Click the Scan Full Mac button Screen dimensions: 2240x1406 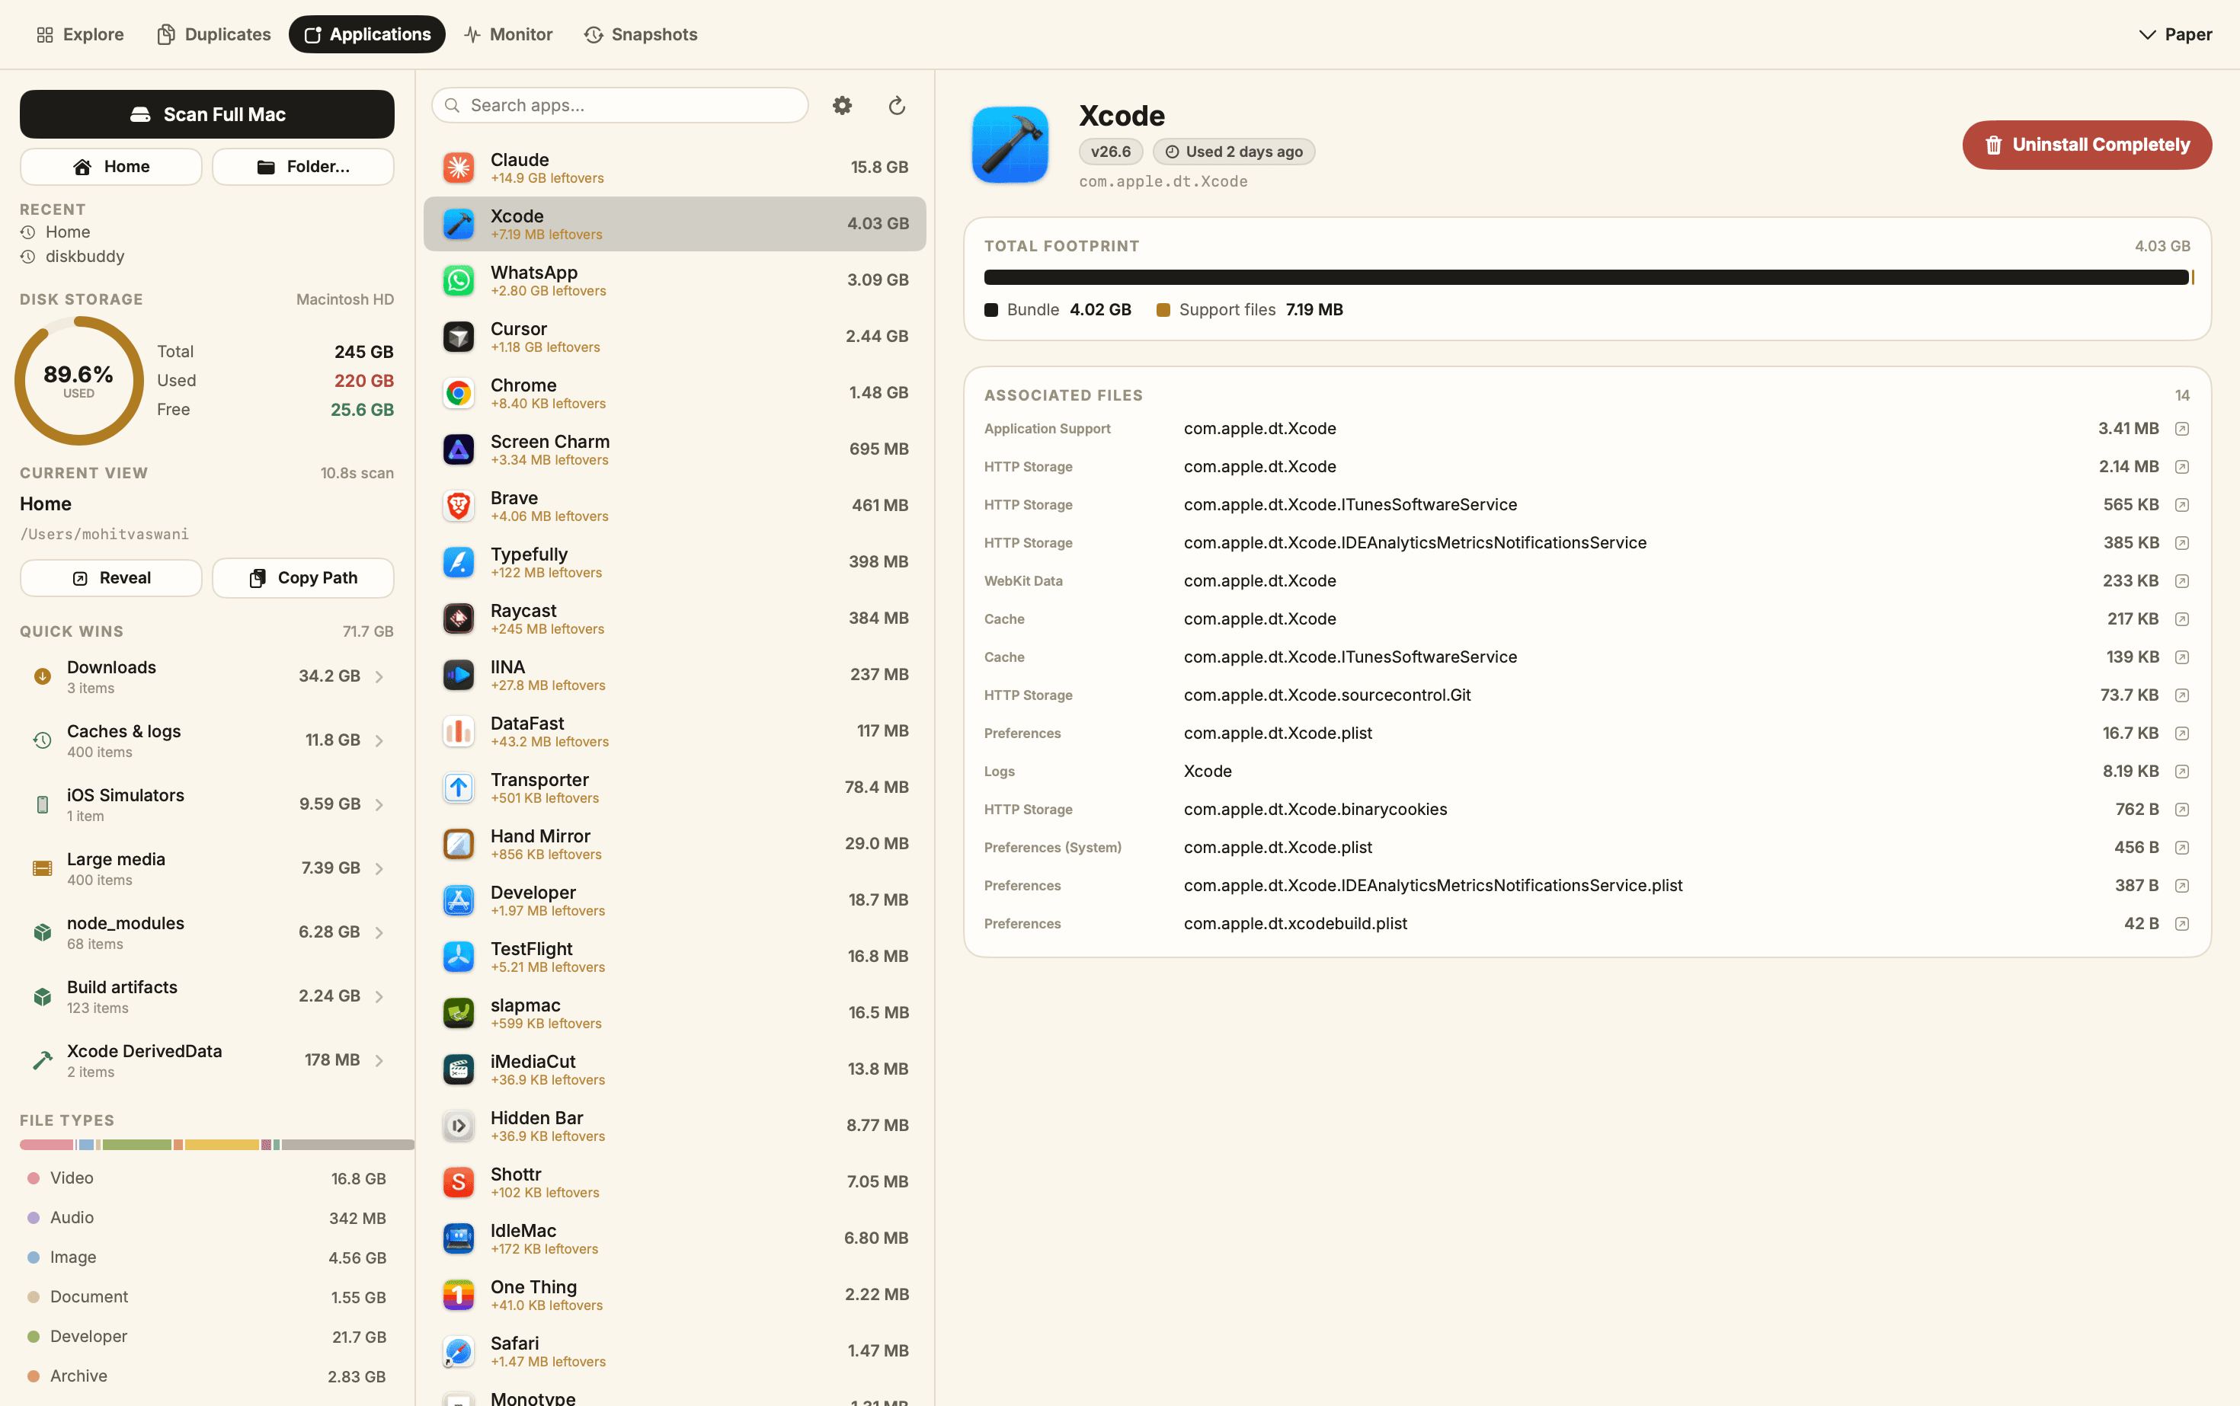207,114
